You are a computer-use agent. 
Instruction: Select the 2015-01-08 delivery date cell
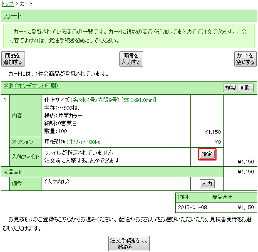[x=192, y=207]
